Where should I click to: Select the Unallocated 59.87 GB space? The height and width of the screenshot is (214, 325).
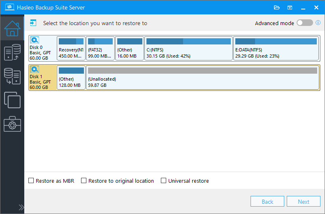click(x=202, y=77)
